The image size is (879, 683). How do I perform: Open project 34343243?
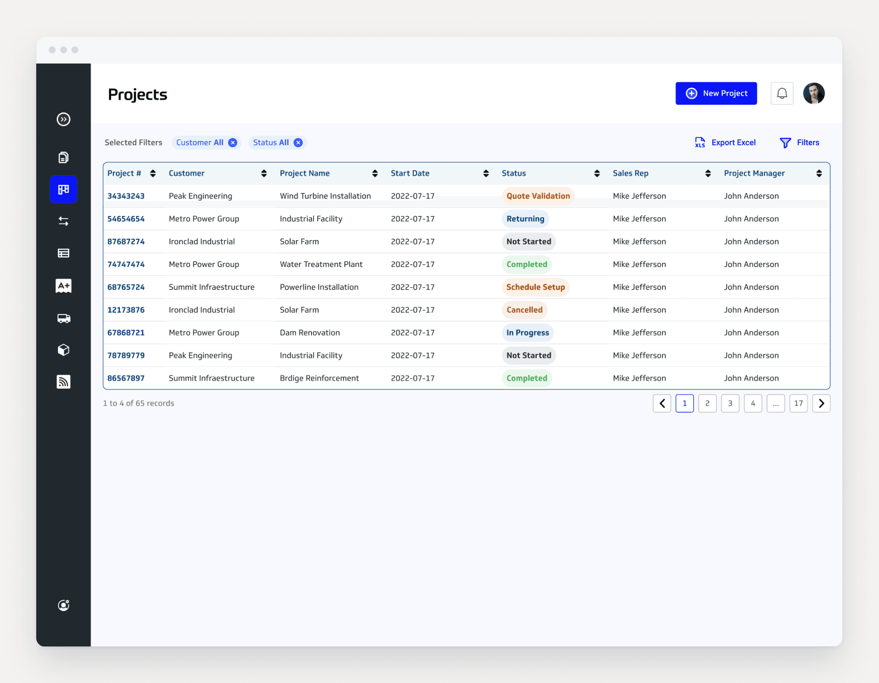point(126,196)
